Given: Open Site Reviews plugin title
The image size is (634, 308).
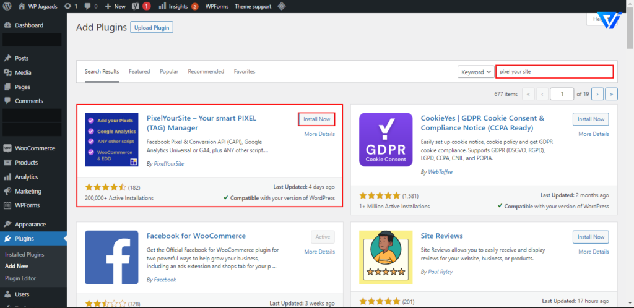Looking at the screenshot, I should pos(441,236).
